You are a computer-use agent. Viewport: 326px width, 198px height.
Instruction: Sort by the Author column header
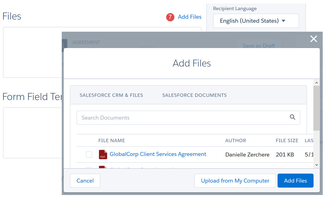pos(235,141)
